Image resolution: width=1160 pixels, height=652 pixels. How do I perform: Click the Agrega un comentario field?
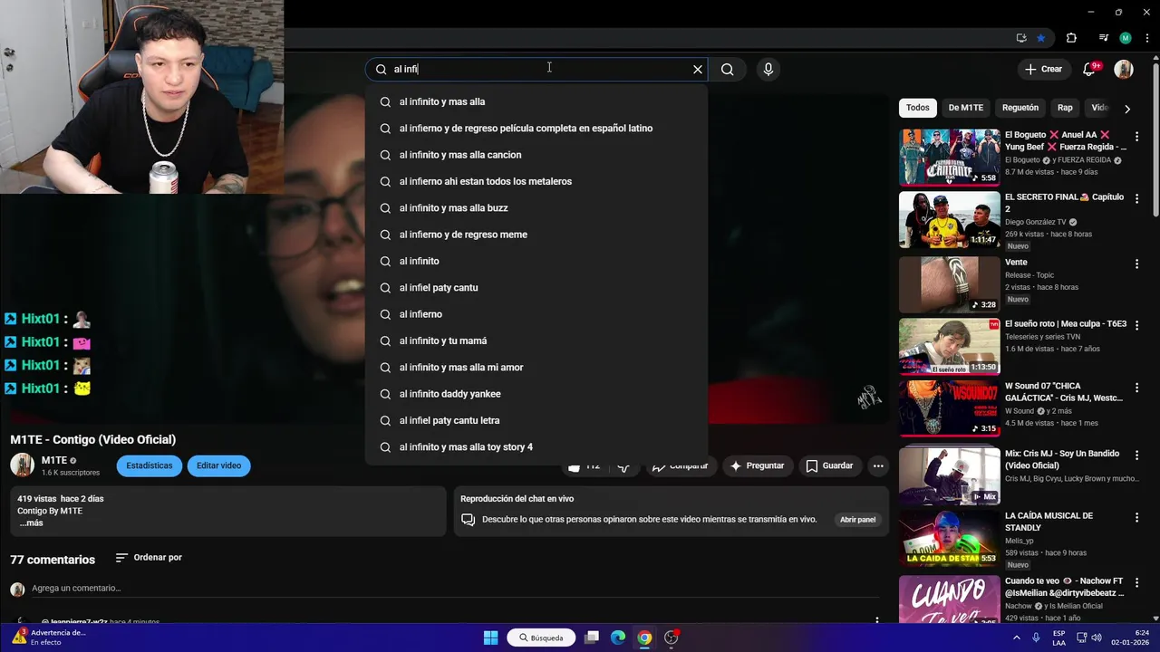[x=453, y=589]
